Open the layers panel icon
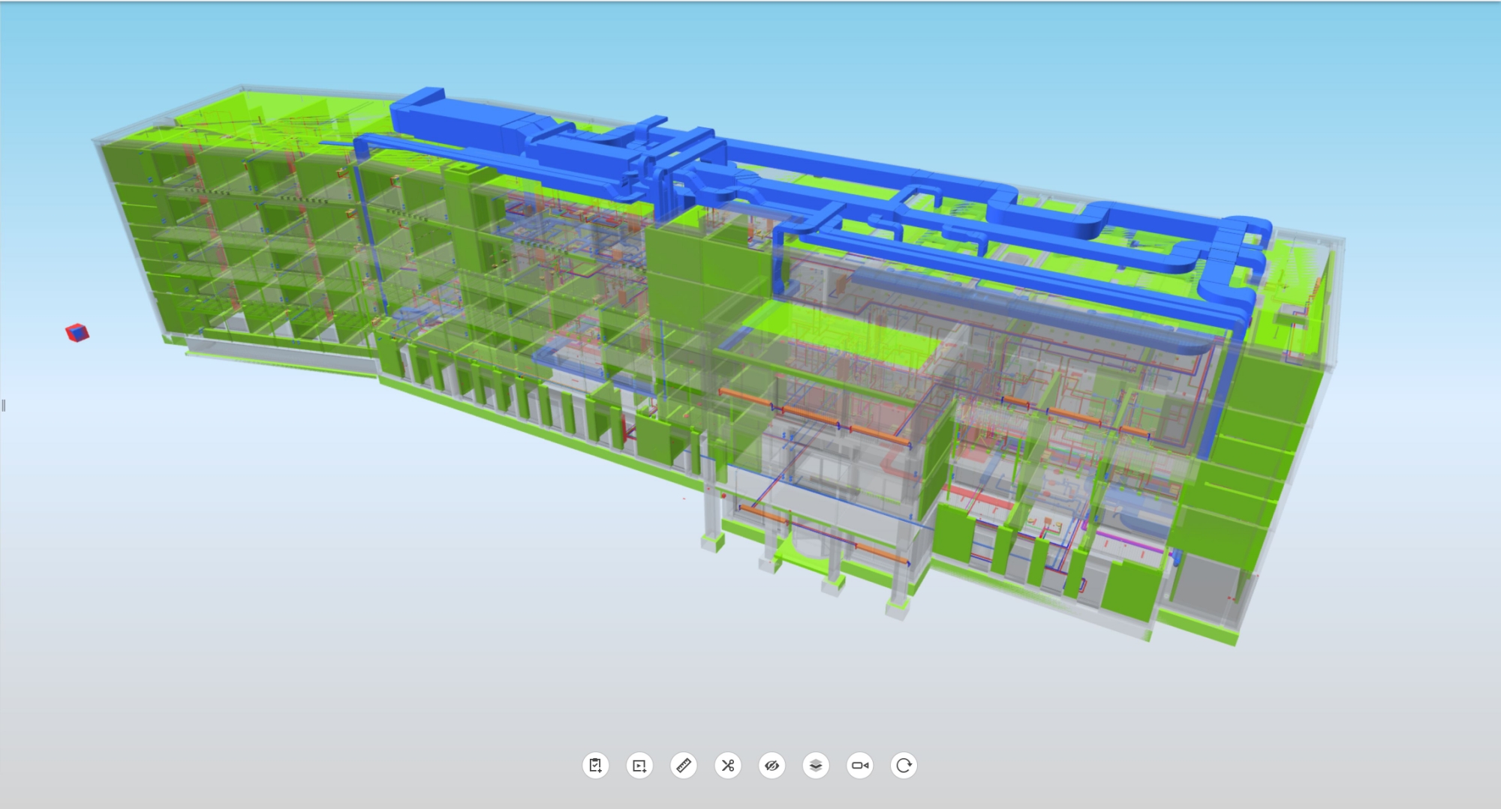 [x=816, y=766]
